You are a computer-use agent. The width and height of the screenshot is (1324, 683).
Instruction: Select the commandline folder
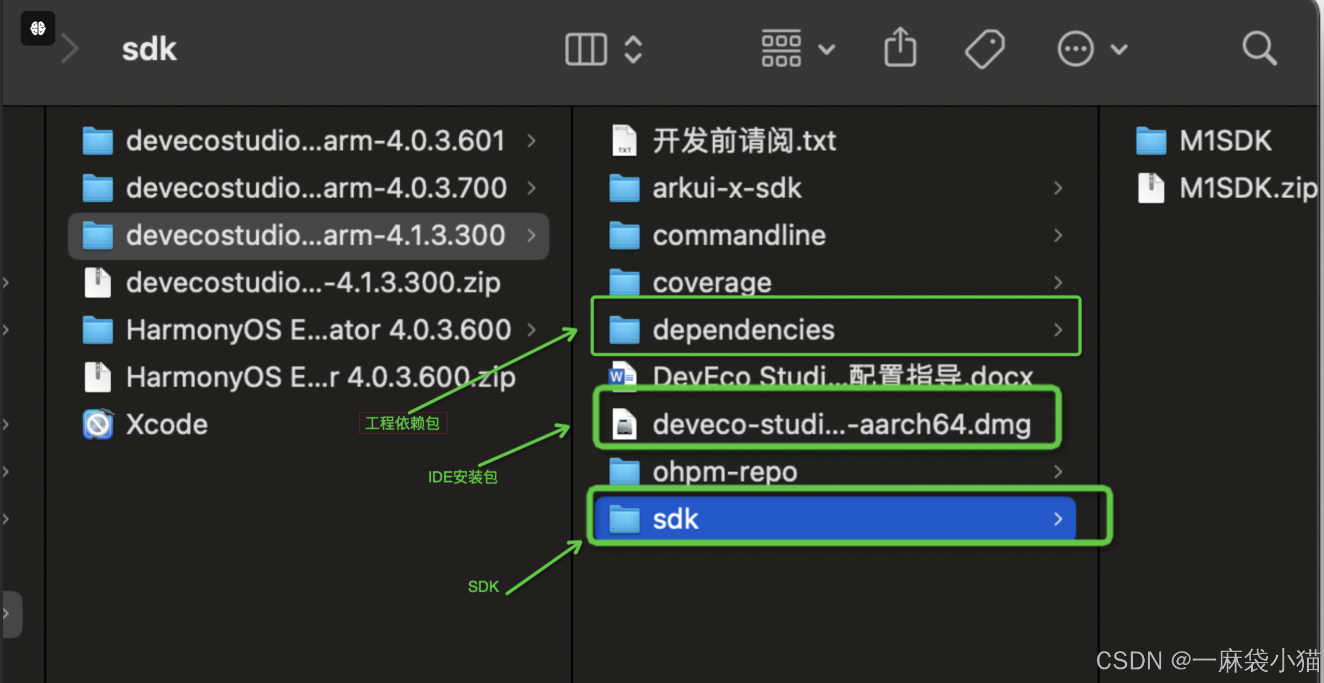tap(739, 235)
